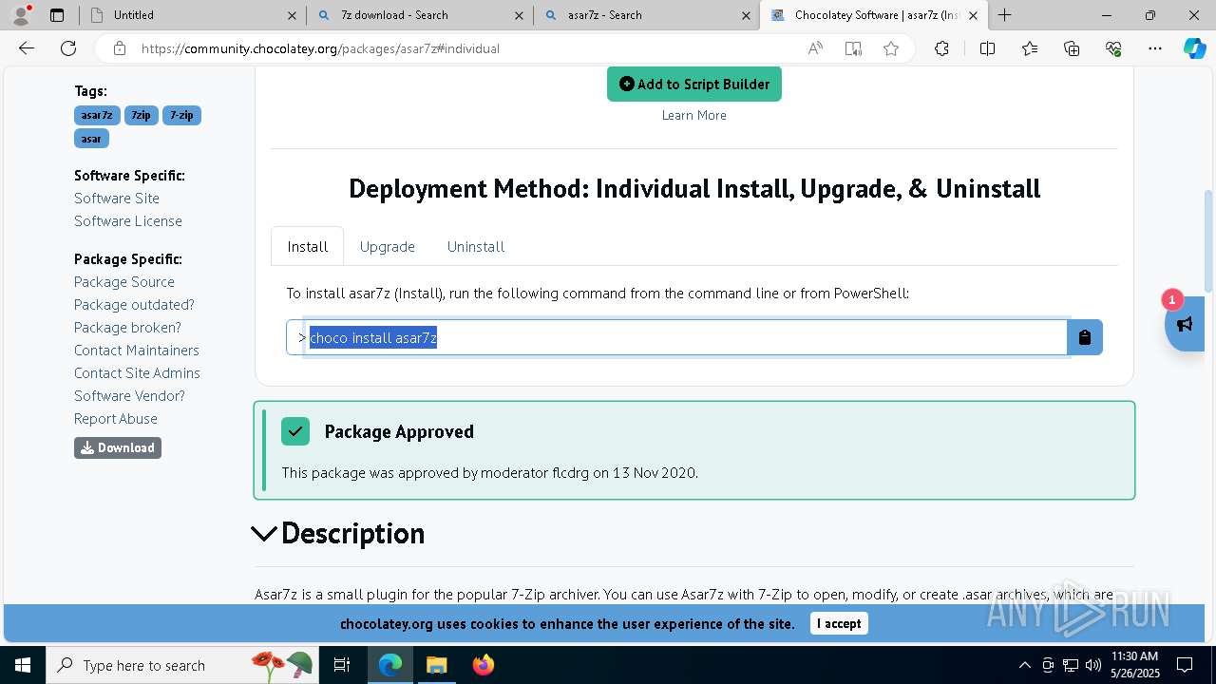Open the Software License link

click(x=128, y=220)
